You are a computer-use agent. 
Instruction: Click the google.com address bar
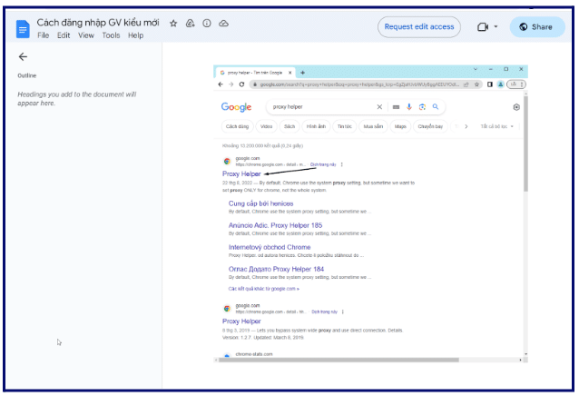360,84
